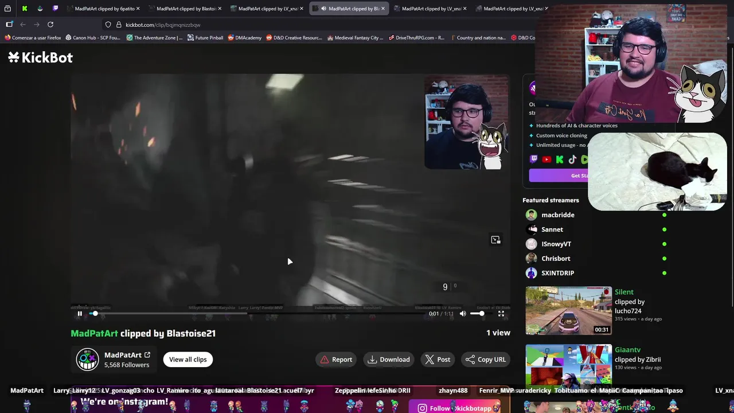
Task: Open the D&D Creative Resources bookmark
Action: (x=294, y=38)
